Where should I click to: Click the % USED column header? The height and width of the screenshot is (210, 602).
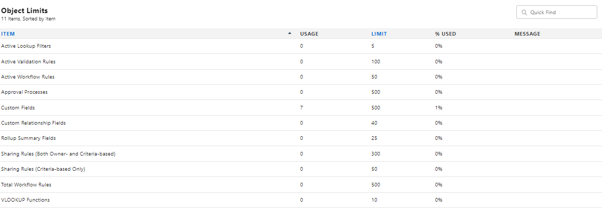pyautogui.click(x=445, y=34)
